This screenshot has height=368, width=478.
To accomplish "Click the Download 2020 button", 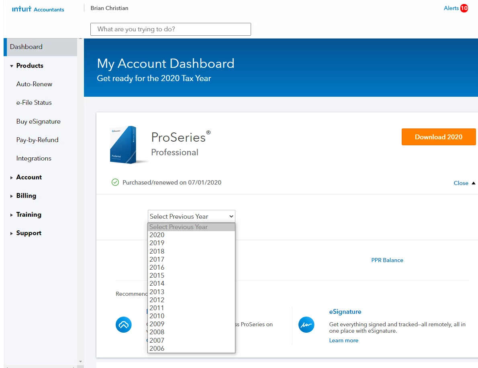I will coord(438,137).
